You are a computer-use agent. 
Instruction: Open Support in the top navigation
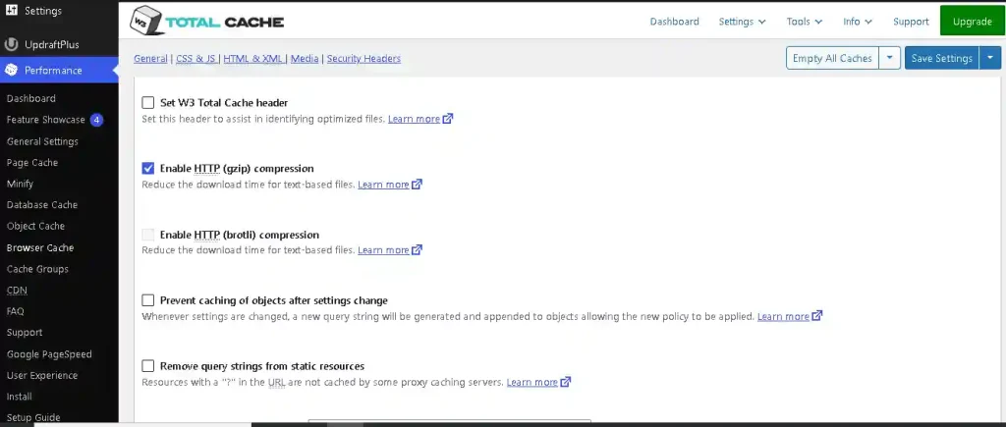point(911,22)
